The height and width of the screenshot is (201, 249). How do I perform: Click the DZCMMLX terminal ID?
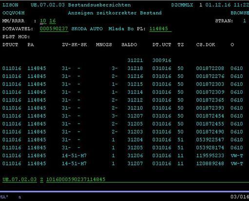182,5
